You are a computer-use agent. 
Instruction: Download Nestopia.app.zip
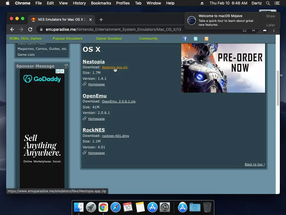pos(115,67)
